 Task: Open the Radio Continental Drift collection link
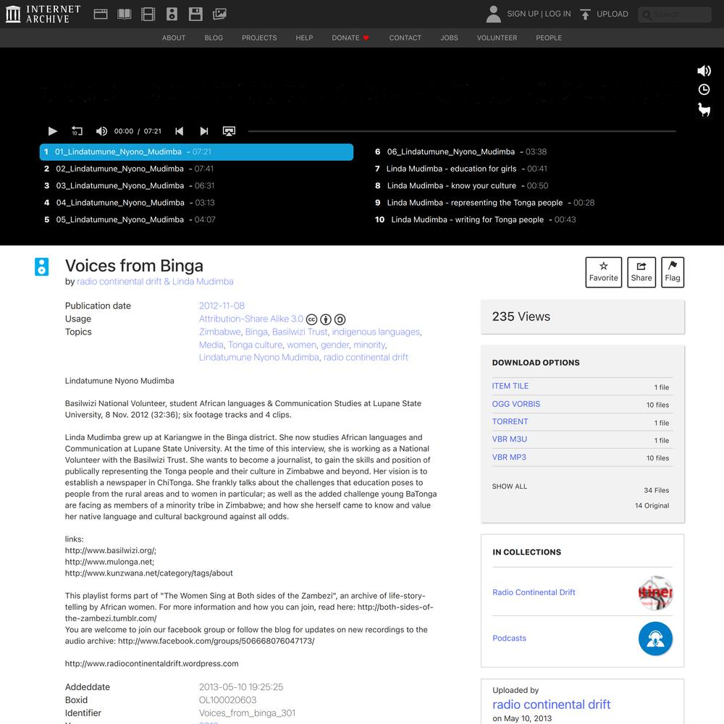pyautogui.click(x=534, y=592)
